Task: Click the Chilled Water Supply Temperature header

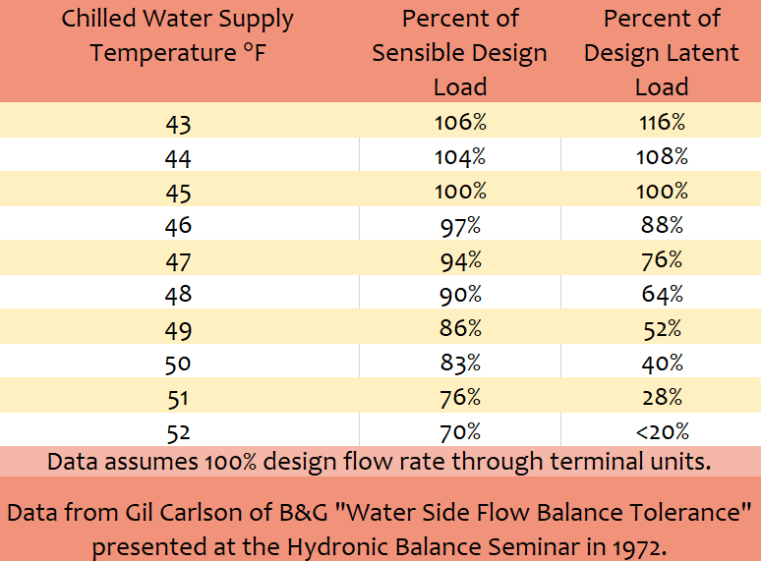Action: point(178,35)
